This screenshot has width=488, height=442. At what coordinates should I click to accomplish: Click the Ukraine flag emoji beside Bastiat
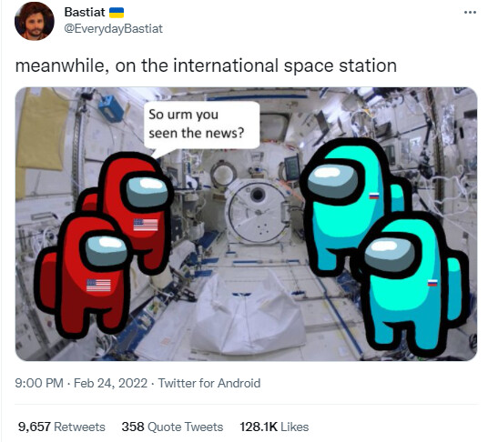pos(117,13)
